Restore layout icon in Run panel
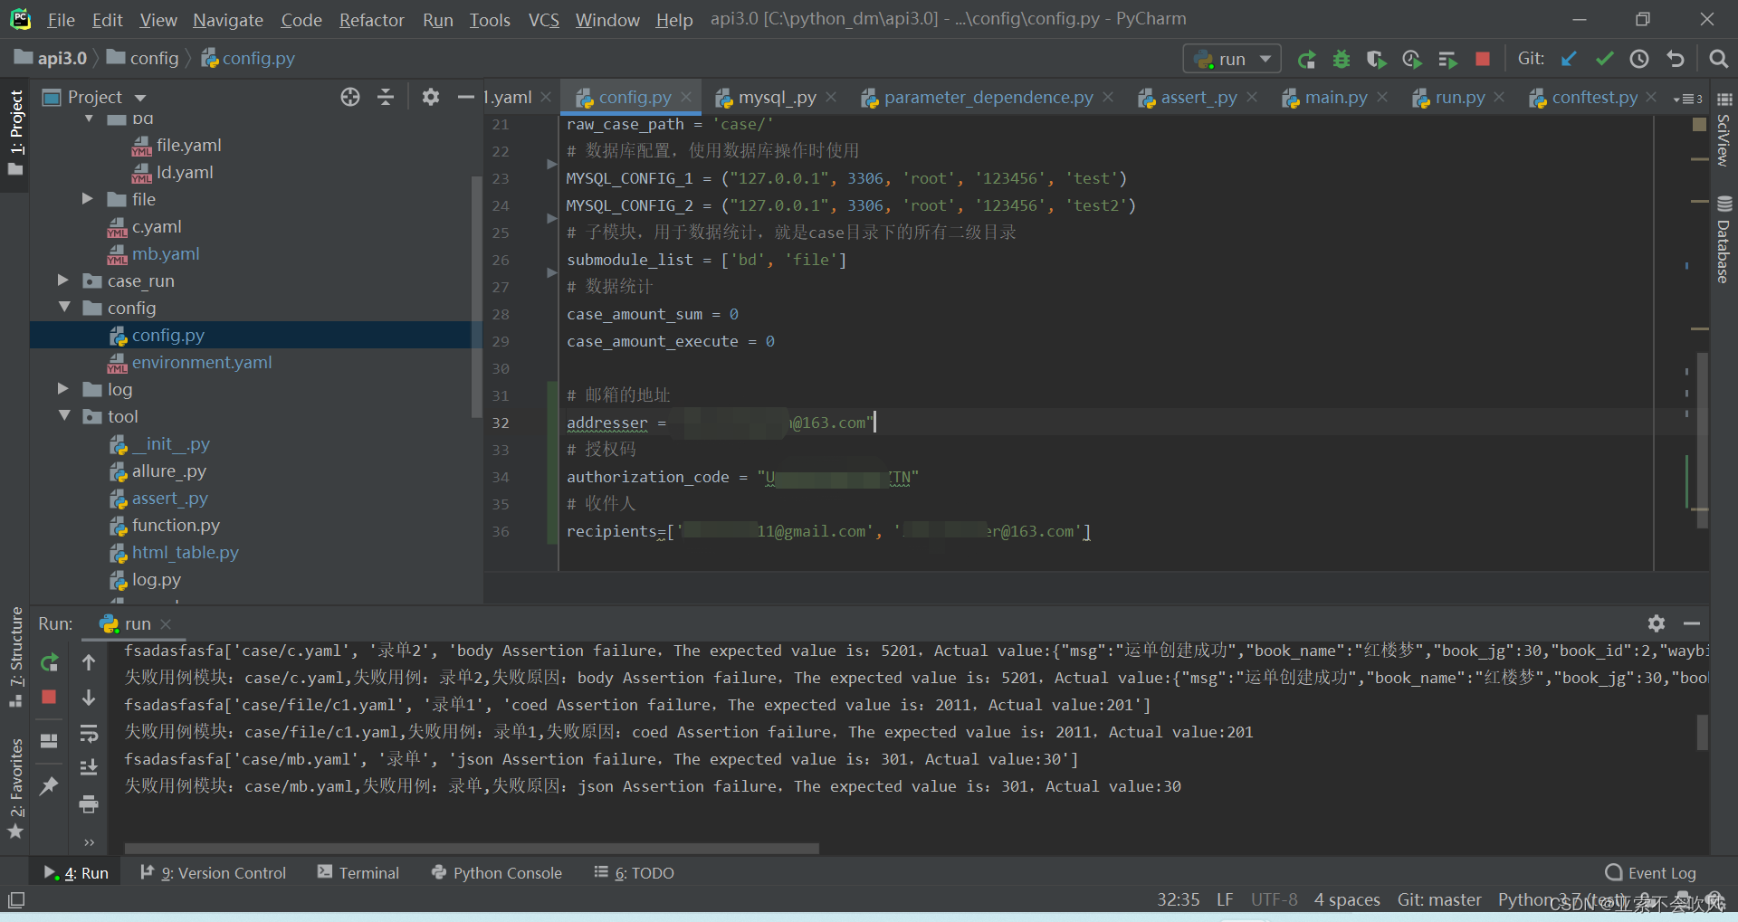 (49, 741)
